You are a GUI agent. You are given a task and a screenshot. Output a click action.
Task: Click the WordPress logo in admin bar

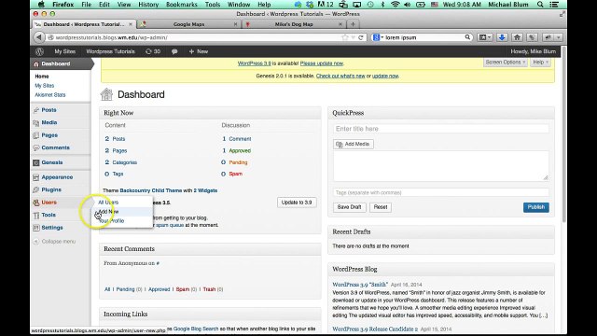[x=39, y=51]
